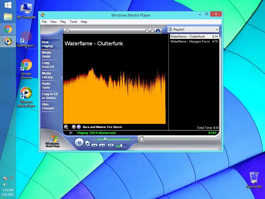
Task: Pause the currently playing track
Action: click(79, 143)
